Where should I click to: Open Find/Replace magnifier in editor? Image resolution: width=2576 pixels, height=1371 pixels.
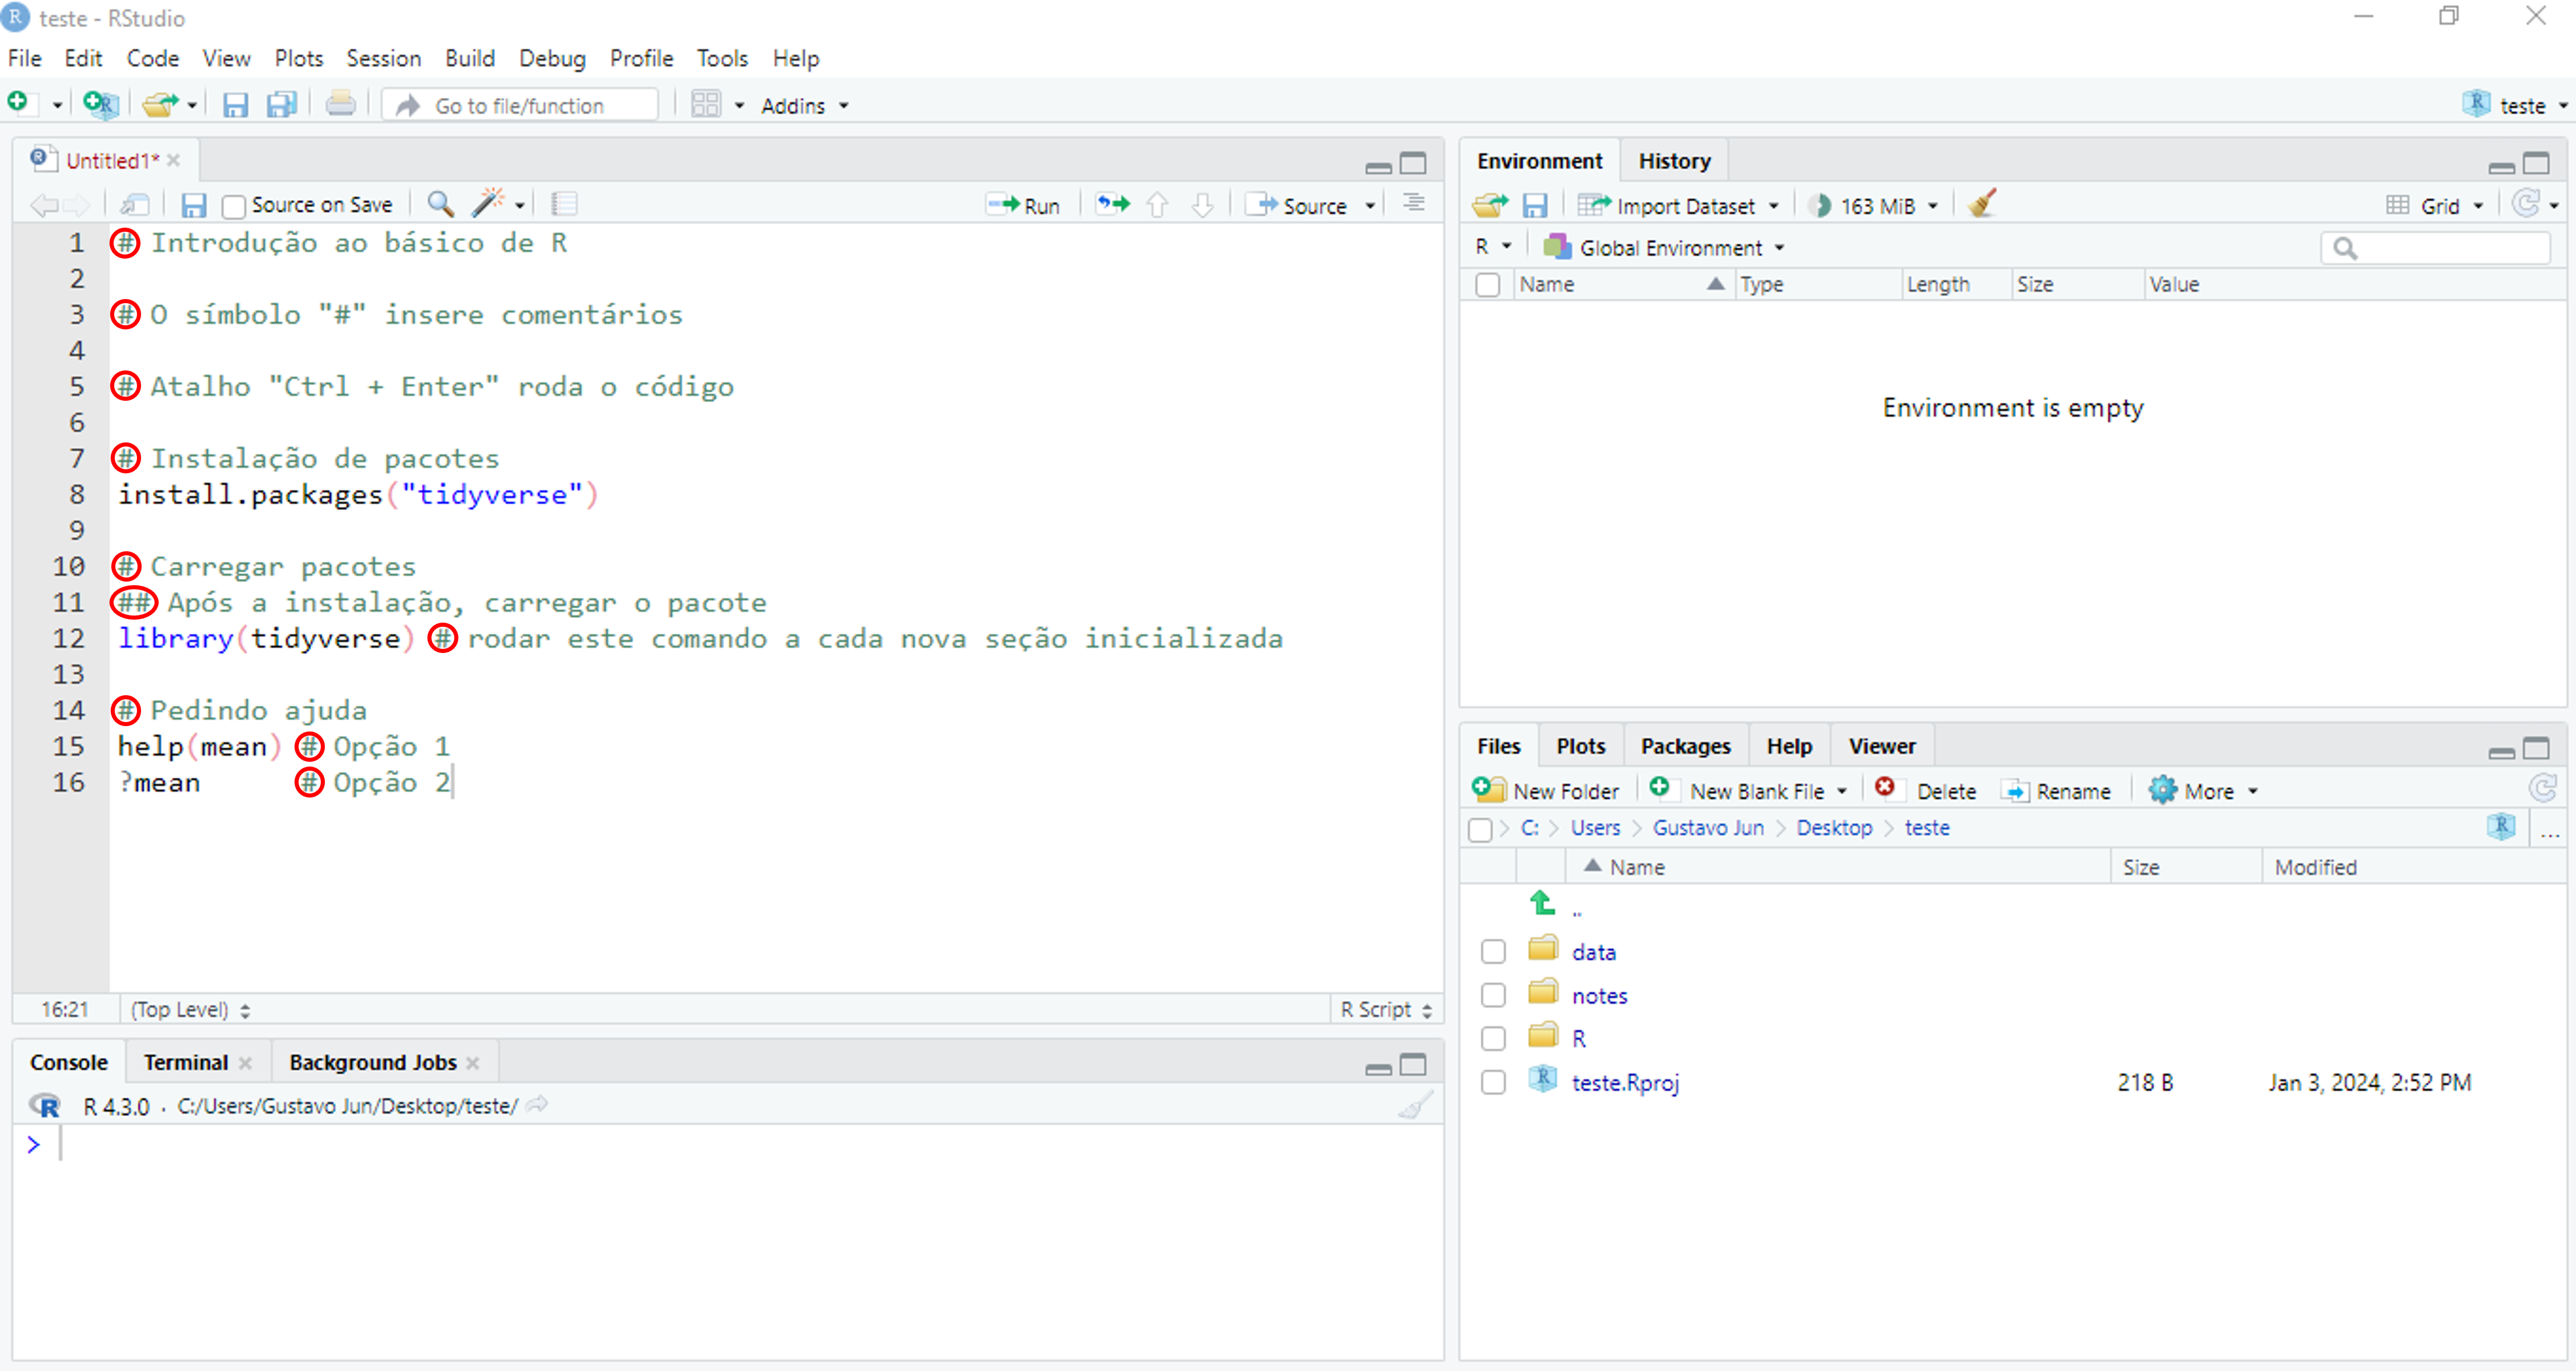pyautogui.click(x=440, y=204)
